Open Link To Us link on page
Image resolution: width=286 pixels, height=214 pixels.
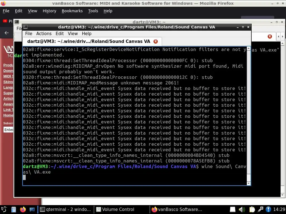[x=8, y=110]
